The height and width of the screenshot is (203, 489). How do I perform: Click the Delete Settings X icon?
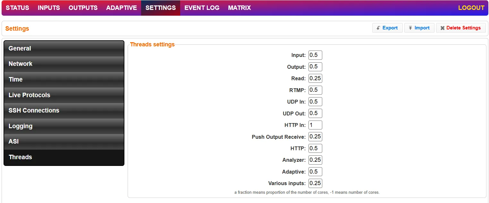443,28
